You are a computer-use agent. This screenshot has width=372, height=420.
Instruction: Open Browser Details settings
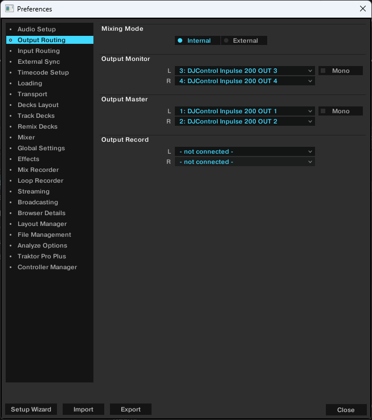[50, 213]
